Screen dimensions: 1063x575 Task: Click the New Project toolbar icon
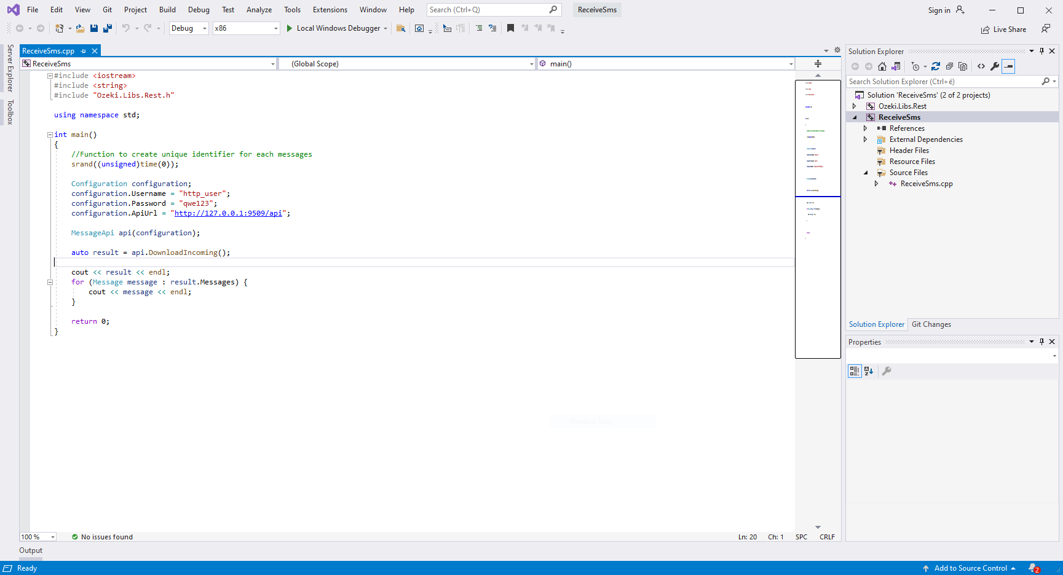pyautogui.click(x=60, y=28)
